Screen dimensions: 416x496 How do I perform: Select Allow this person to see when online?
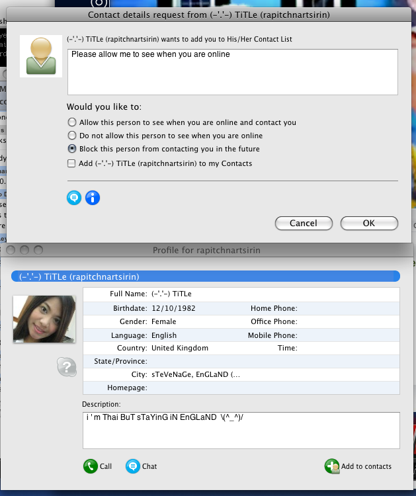point(72,122)
